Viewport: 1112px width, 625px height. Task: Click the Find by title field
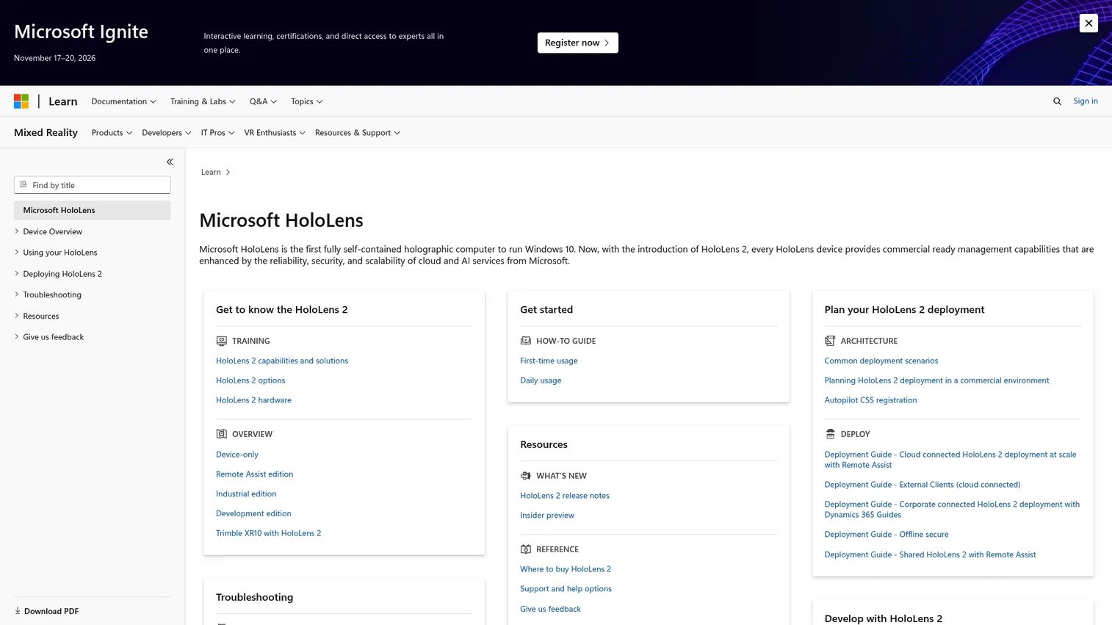[x=93, y=185]
